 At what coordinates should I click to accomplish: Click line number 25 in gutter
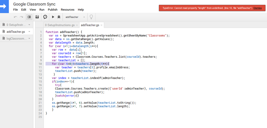click(x=40, y=117)
